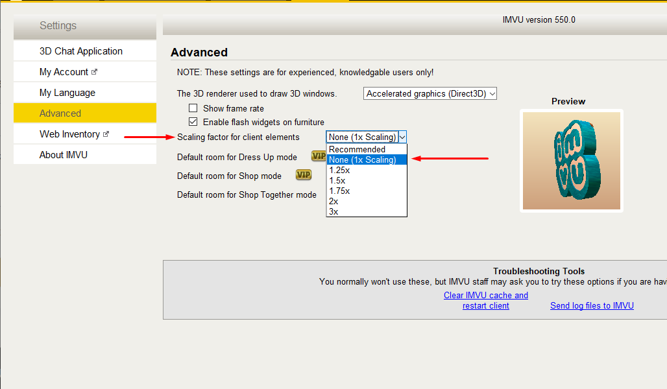Viewport: 667px width, 389px height.
Task: Click external link icon beside Web Inventory
Action: (106, 134)
